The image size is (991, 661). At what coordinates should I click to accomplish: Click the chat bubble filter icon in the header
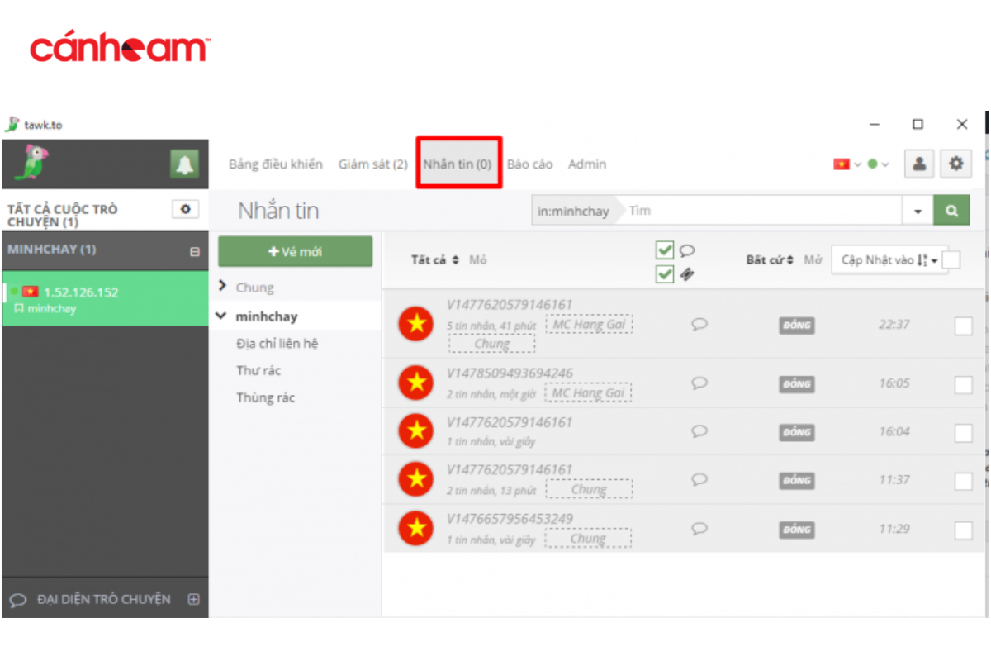(x=686, y=250)
